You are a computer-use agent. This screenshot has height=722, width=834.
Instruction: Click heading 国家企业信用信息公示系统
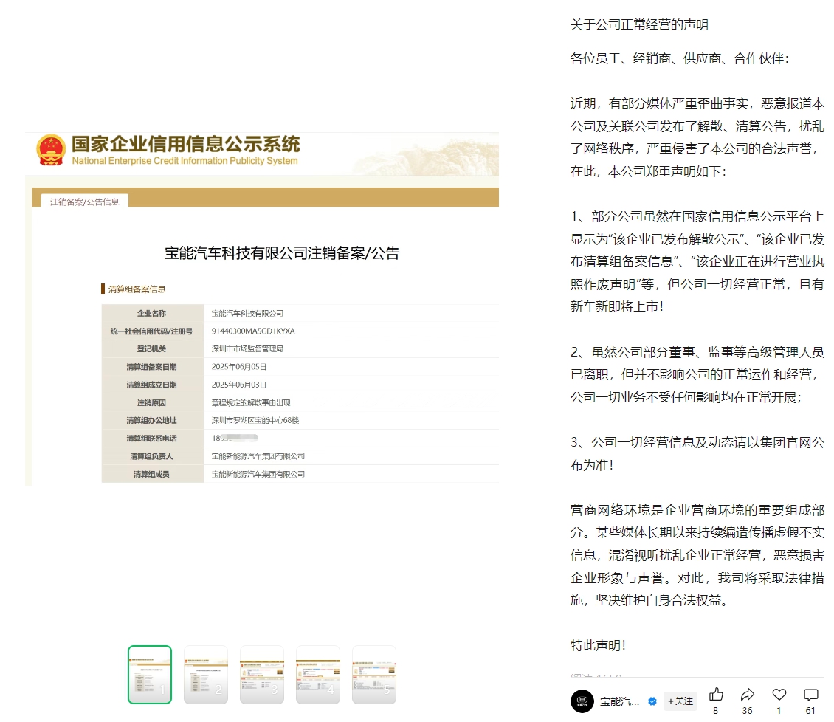[186, 144]
